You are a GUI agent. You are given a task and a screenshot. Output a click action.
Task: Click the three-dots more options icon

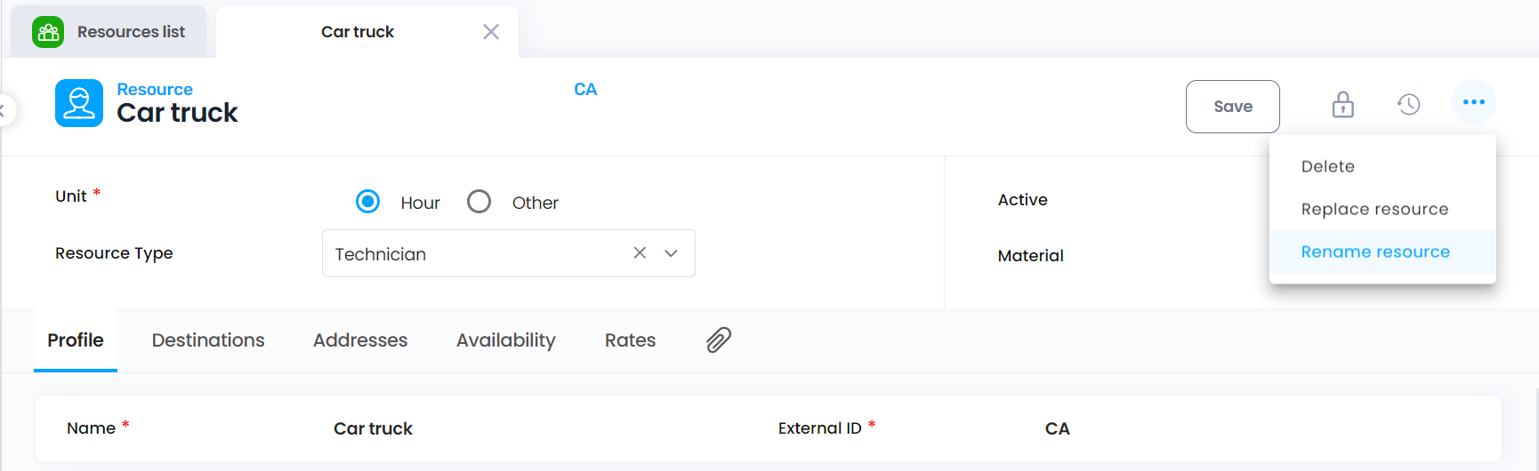point(1473,102)
